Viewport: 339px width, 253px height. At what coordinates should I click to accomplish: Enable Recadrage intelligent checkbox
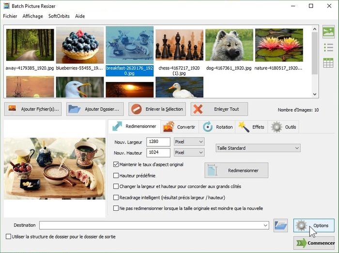pos(116,197)
